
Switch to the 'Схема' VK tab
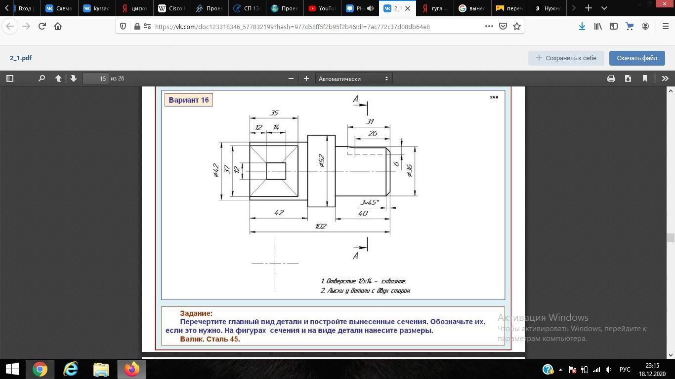(x=59, y=8)
